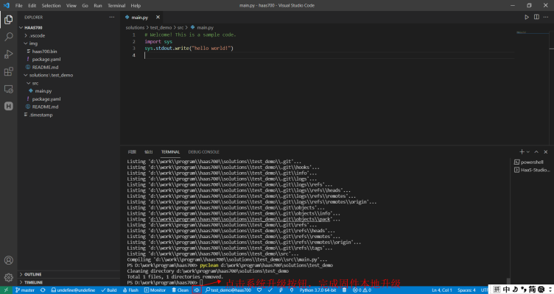Screen dimensions: 554x294
Task: Expand the OUTLINE section
Action: (x=33, y=274)
